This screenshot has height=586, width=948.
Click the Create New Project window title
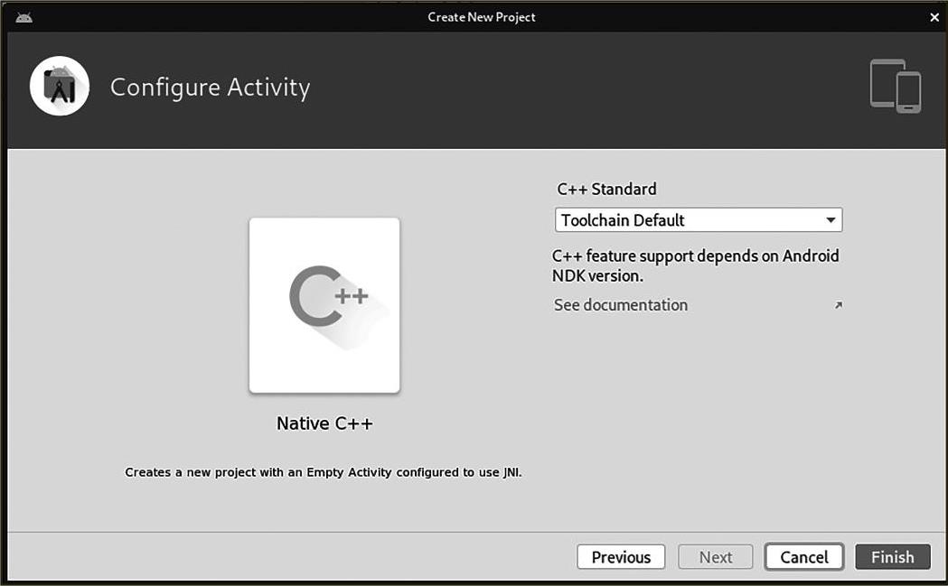tap(482, 17)
